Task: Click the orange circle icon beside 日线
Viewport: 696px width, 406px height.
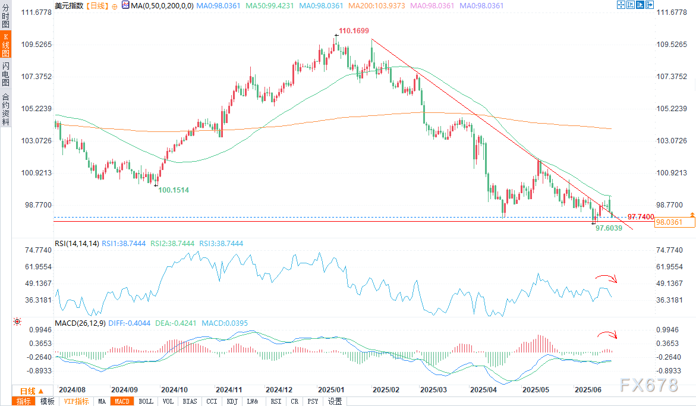Action: coord(115,6)
